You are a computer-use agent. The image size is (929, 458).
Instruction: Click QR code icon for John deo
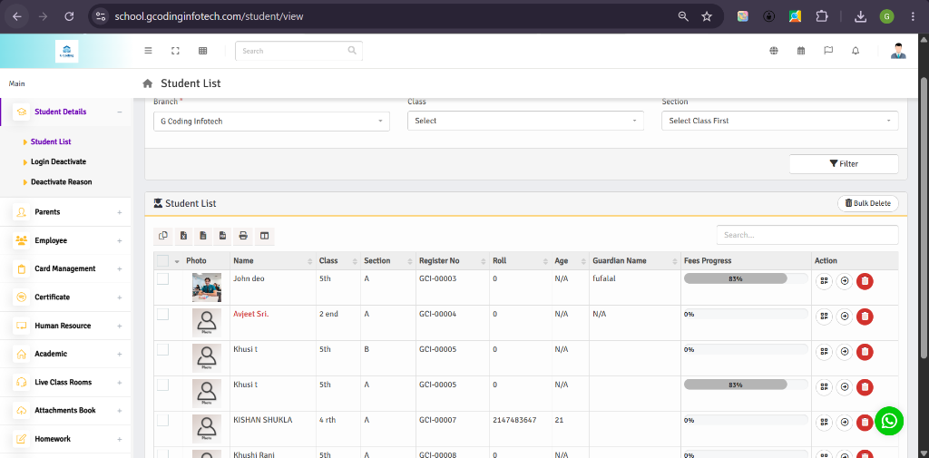point(824,281)
